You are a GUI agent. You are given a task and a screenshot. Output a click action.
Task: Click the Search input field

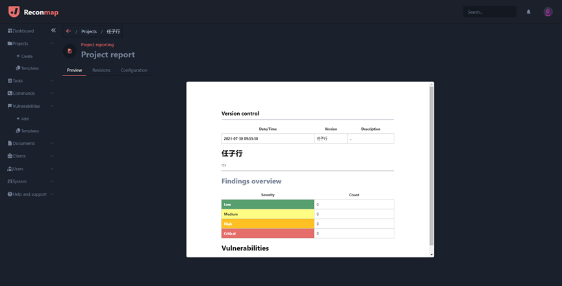pos(490,12)
